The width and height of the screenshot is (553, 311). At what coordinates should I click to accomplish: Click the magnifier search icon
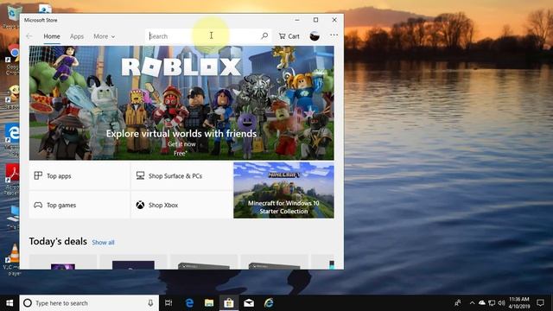(x=264, y=36)
